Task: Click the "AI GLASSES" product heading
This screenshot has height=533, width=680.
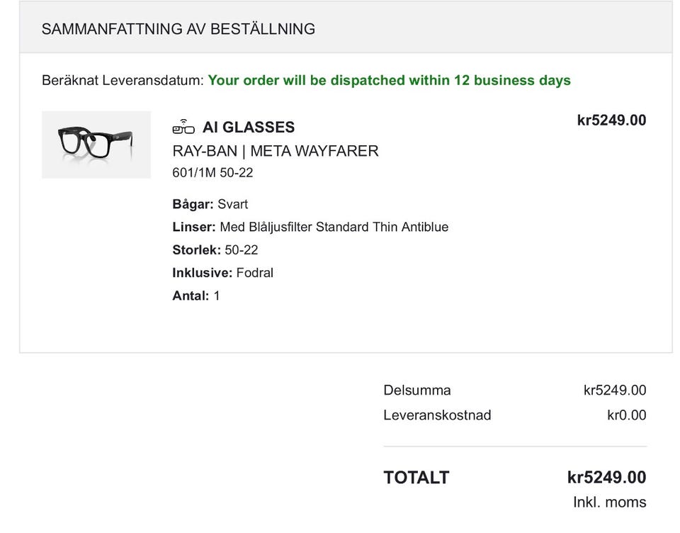Action: [x=248, y=128]
